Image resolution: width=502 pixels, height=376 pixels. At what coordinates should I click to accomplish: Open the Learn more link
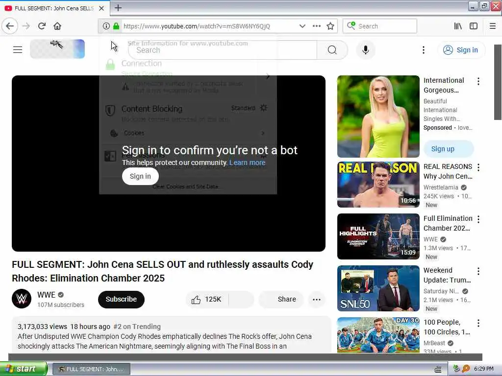coord(247,163)
